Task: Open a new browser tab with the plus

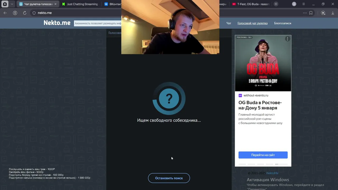Action: [x=276, y=4]
